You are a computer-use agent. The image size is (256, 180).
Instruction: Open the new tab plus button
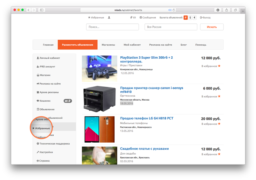click(x=242, y=11)
